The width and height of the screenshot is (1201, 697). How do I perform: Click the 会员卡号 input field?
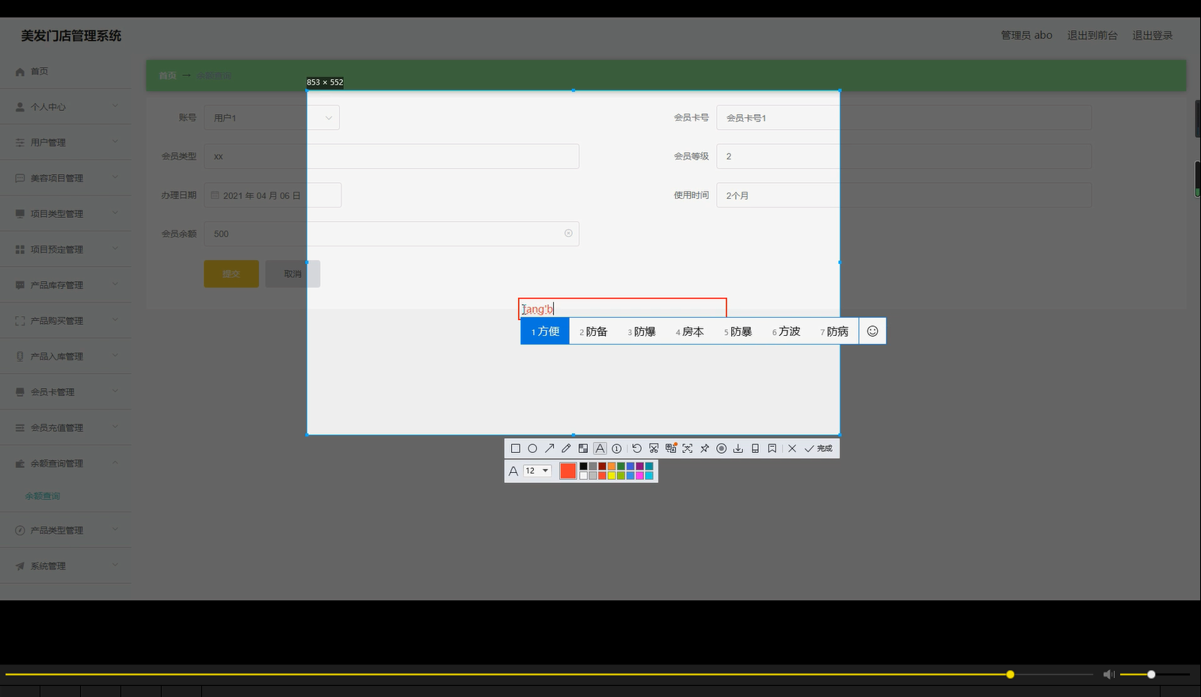point(904,118)
